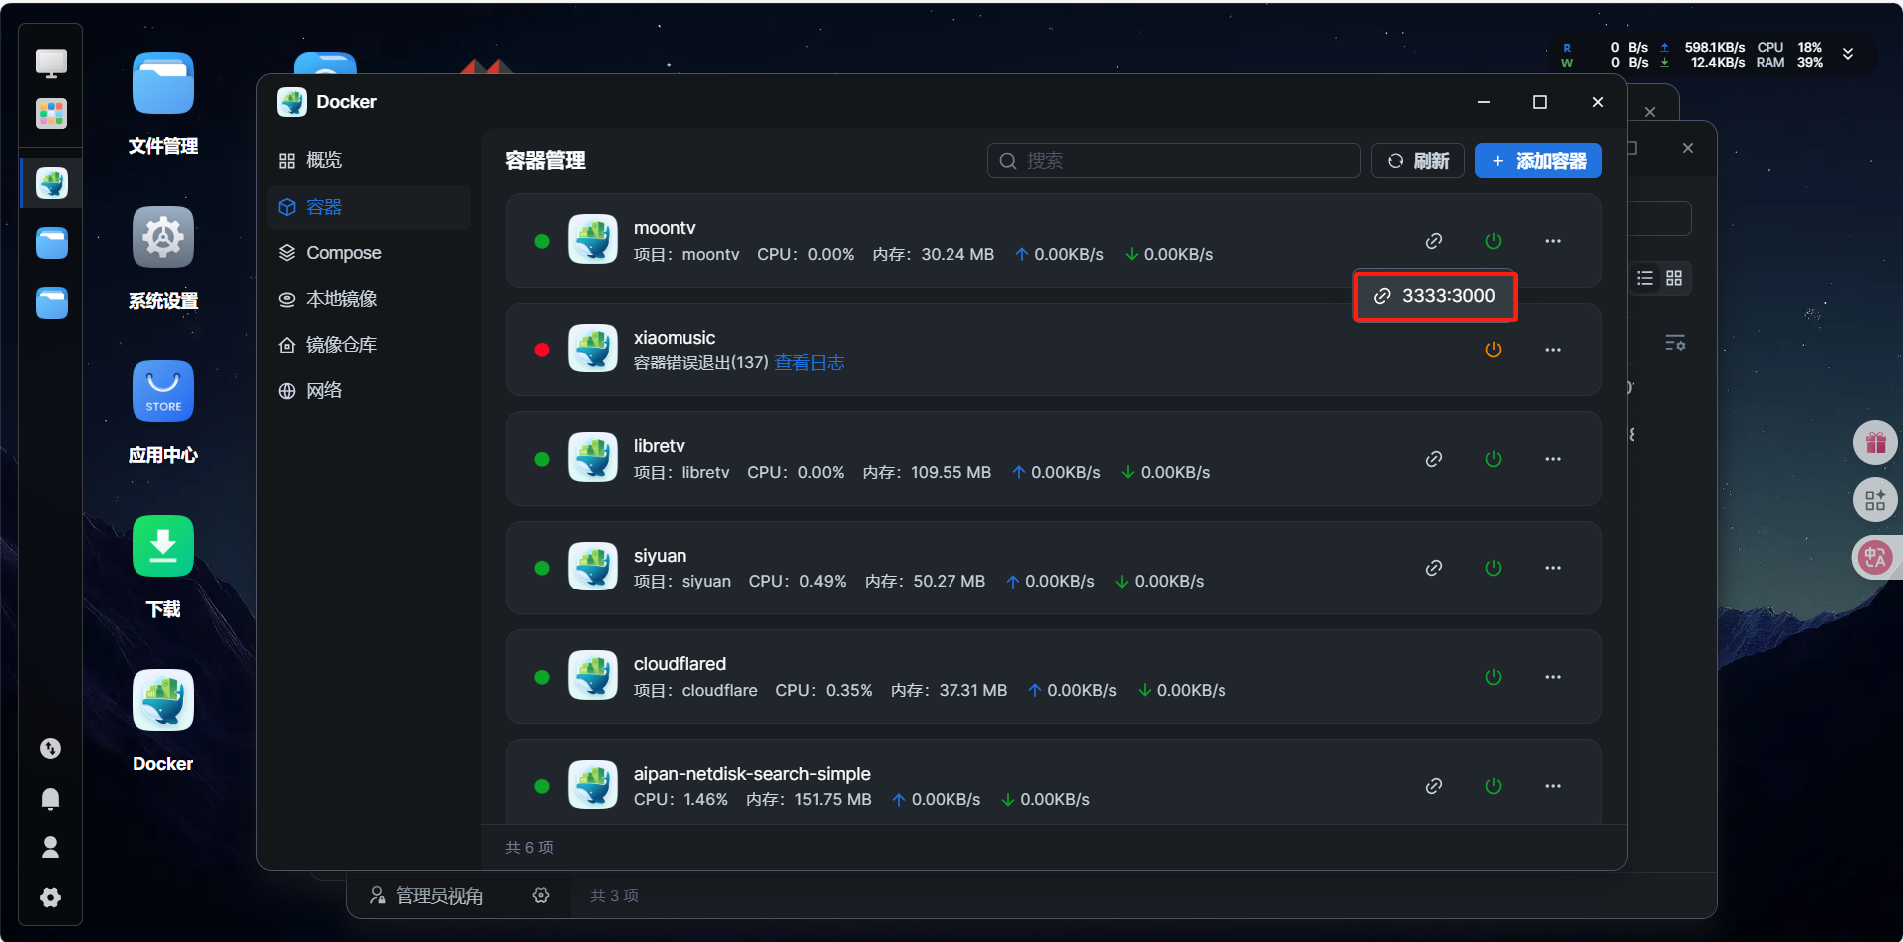Open the 镜像仓库 image registry menu item
This screenshot has height=942, width=1903.
[x=369, y=345]
